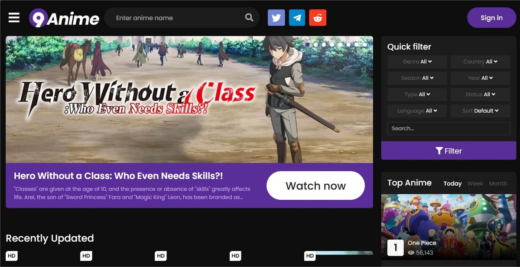Visit the 9Anime Reddit community

(318, 17)
